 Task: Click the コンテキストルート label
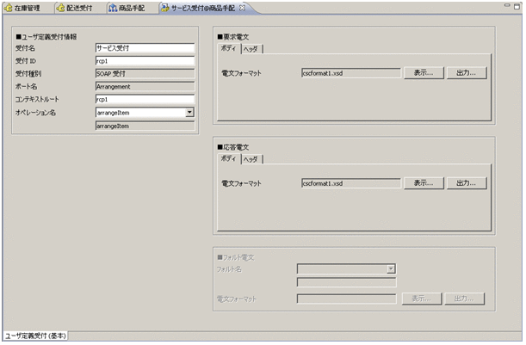coord(37,99)
